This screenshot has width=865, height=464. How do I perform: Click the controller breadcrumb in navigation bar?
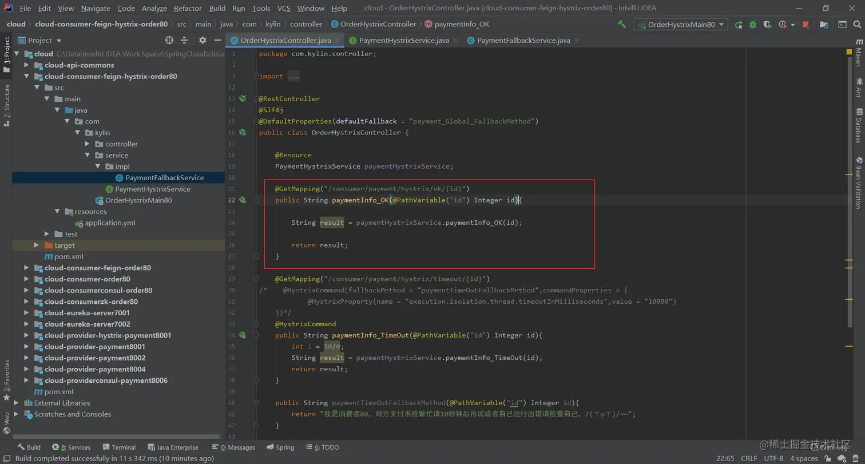pyautogui.click(x=306, y=24)
